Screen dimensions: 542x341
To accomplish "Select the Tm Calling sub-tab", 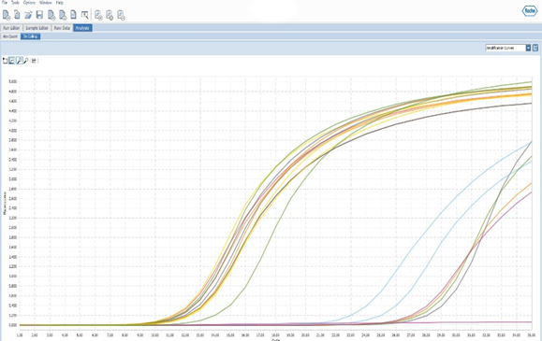I will [x=30, y=36].
